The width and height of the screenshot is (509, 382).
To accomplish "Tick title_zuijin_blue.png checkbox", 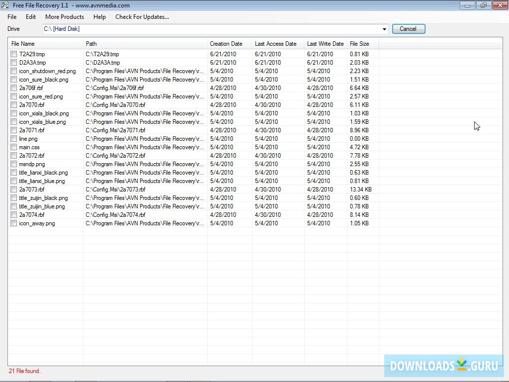I will click(13, 206).
